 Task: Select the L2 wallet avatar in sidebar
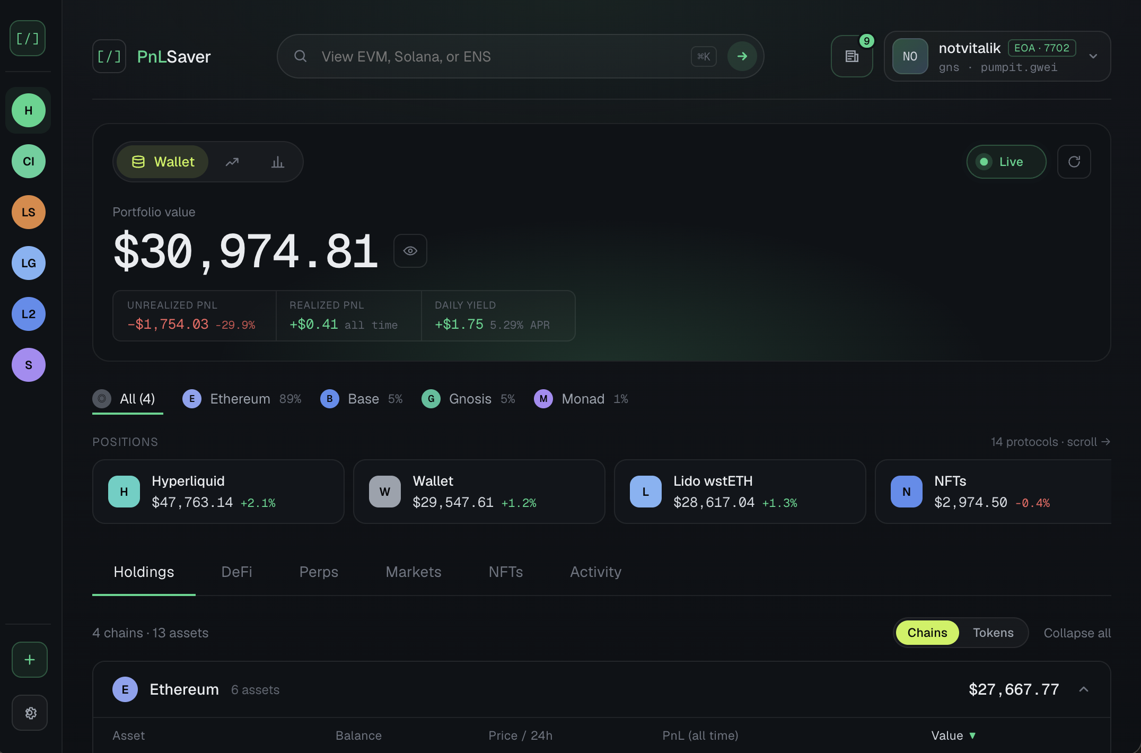pyautogui.click(x=29, y=314)
